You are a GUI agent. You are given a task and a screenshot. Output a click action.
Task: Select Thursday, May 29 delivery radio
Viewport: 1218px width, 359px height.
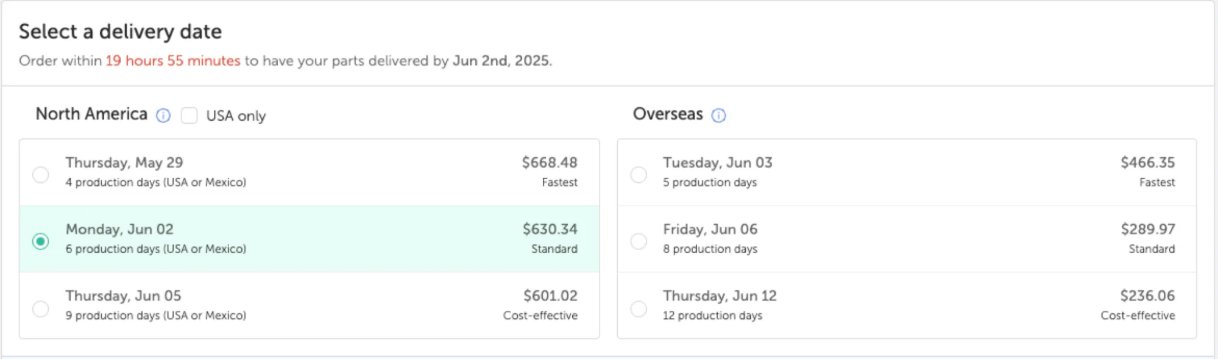[x=41, y=175]
